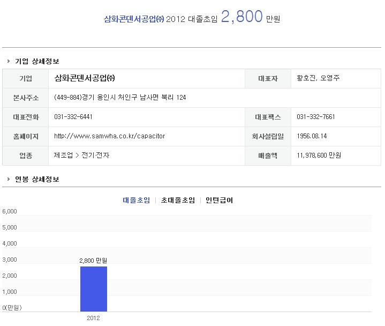Click the 기업 label cell

26,78
